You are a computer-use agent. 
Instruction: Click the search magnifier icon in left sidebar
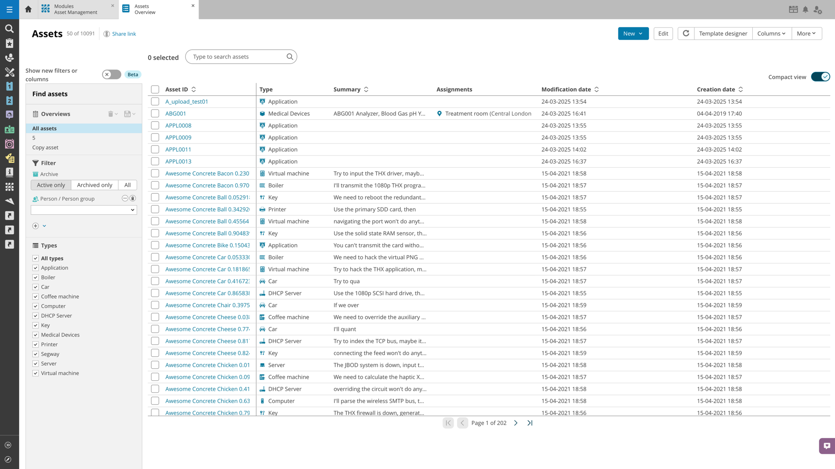pyautogui.click(x=9, y=29)
